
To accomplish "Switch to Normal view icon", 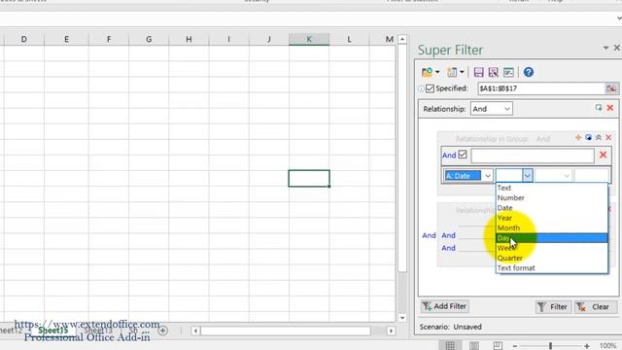I will pyautogui.click(x=450, y=346).
